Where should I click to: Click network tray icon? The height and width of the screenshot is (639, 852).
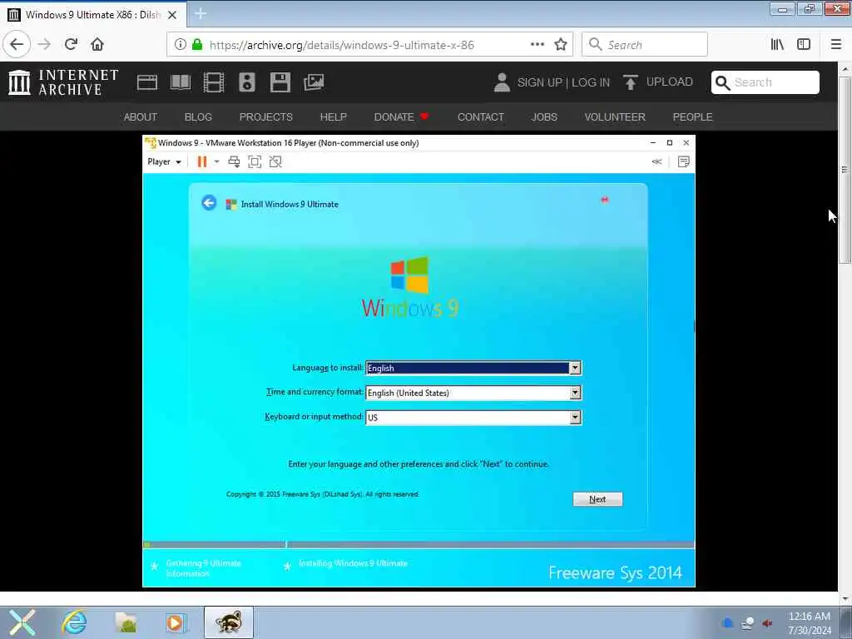748,622
